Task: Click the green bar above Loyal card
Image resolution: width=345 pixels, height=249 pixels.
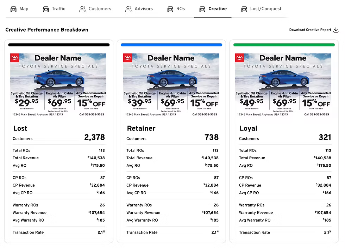Action: pos(284,45)
